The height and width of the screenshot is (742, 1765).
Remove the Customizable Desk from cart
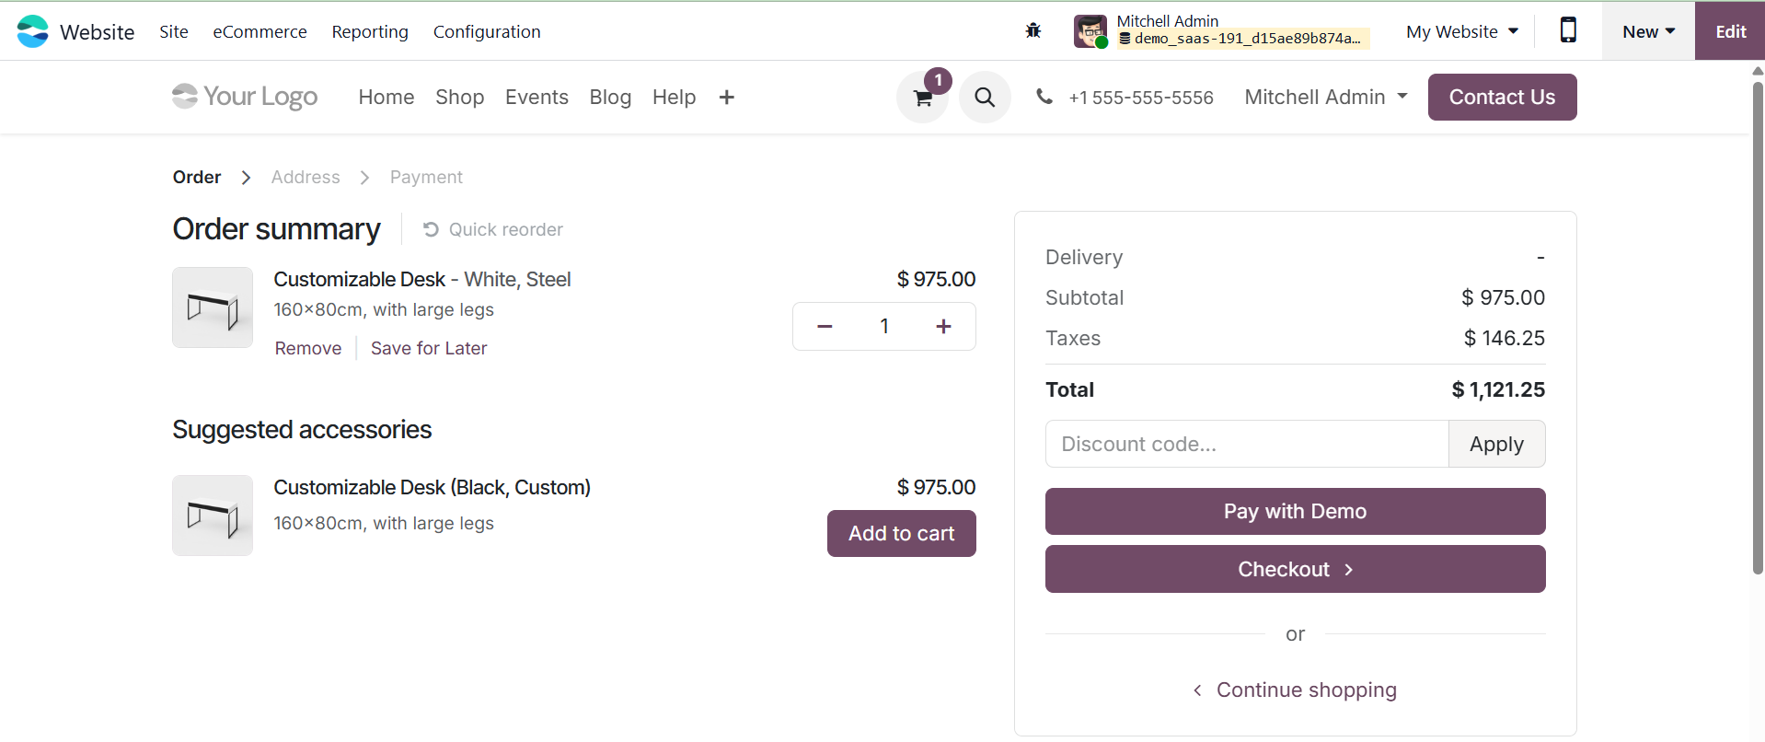(308, 349)
